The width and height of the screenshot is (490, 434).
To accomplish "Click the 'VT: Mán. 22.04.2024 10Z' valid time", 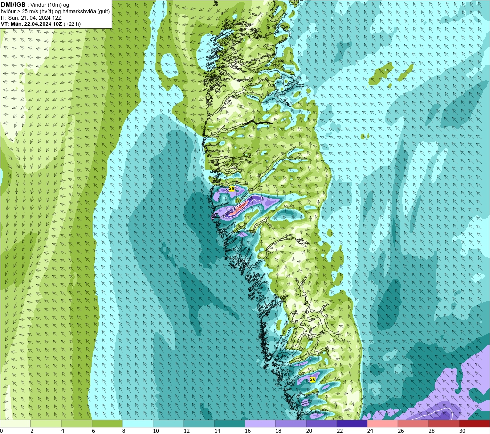I will click(31, 24).
